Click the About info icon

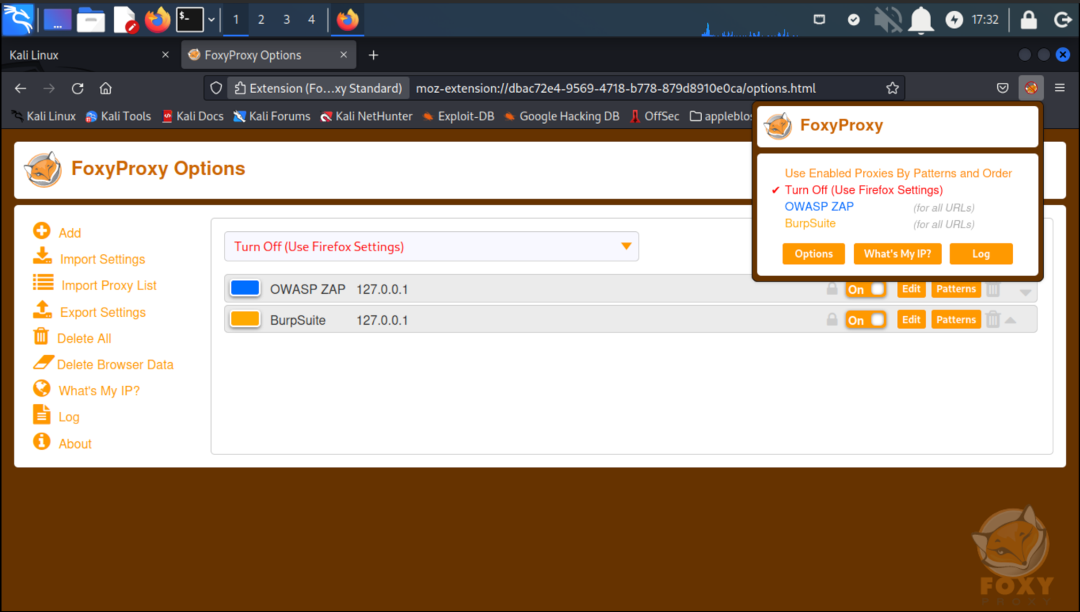42,441
